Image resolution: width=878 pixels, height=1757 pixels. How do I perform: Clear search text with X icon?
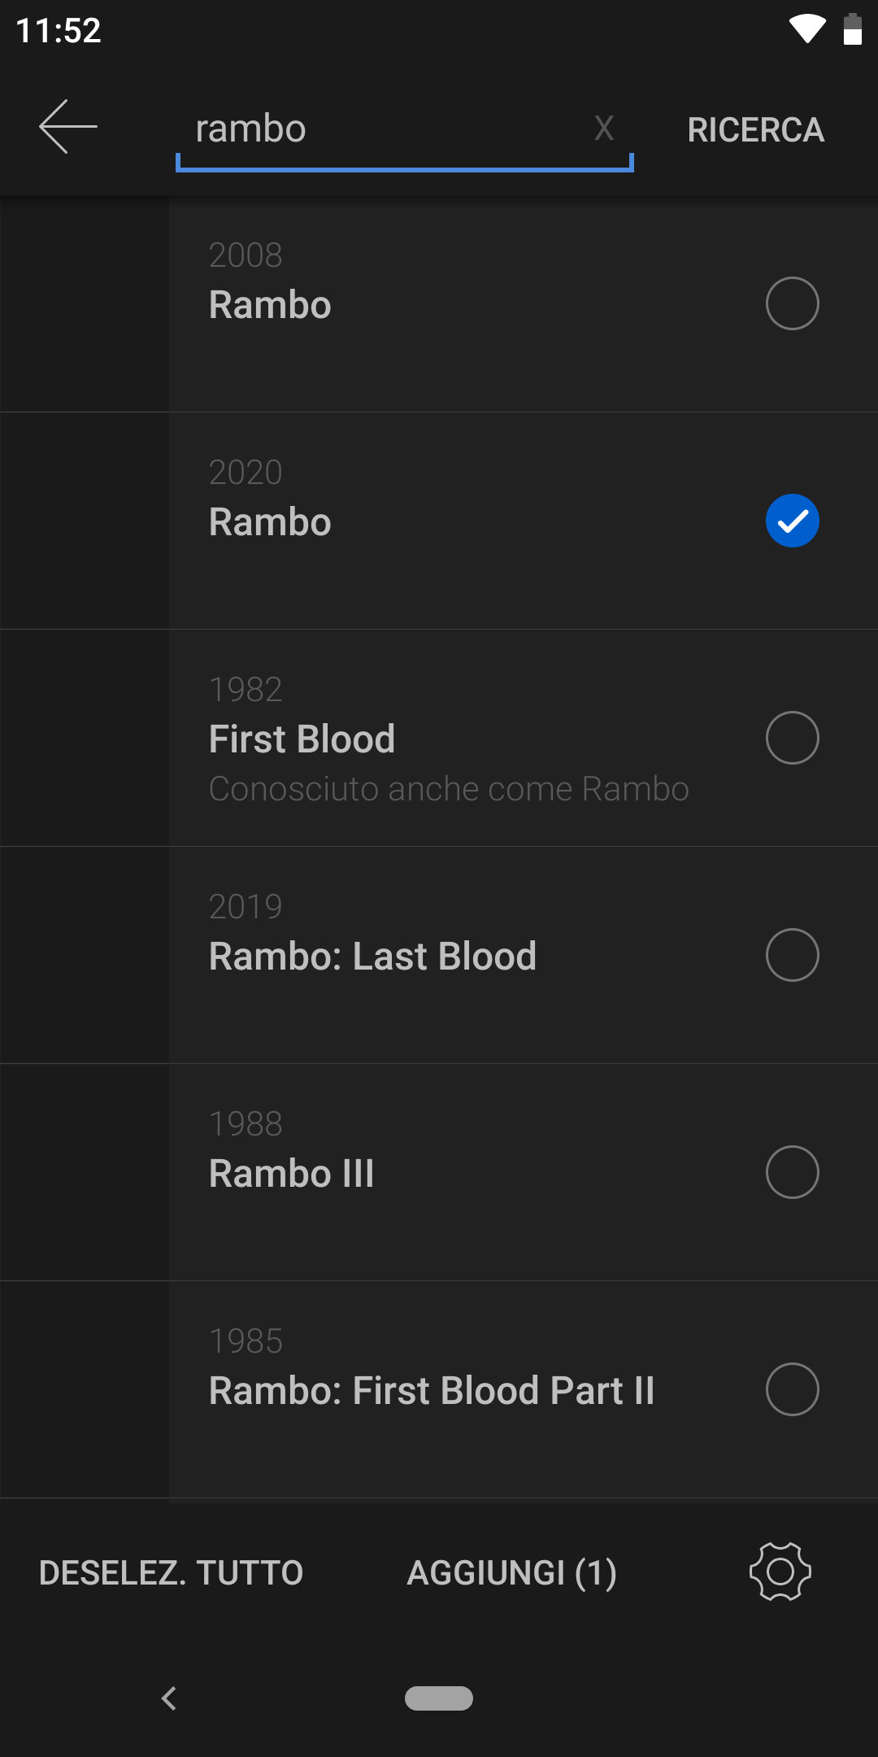pyautogui.click(x=603, y=129)
